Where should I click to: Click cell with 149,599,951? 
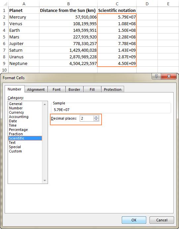click(68, 30)
